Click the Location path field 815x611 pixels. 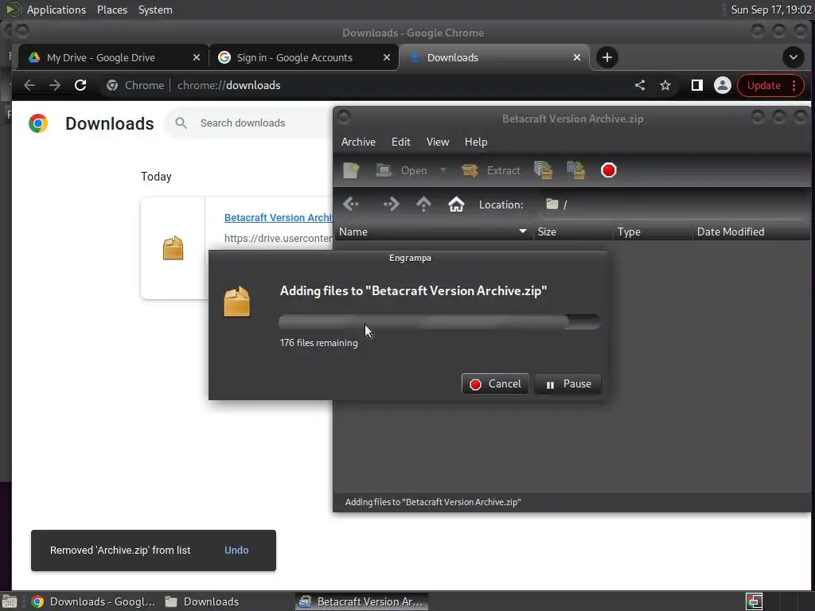point(673,204)
